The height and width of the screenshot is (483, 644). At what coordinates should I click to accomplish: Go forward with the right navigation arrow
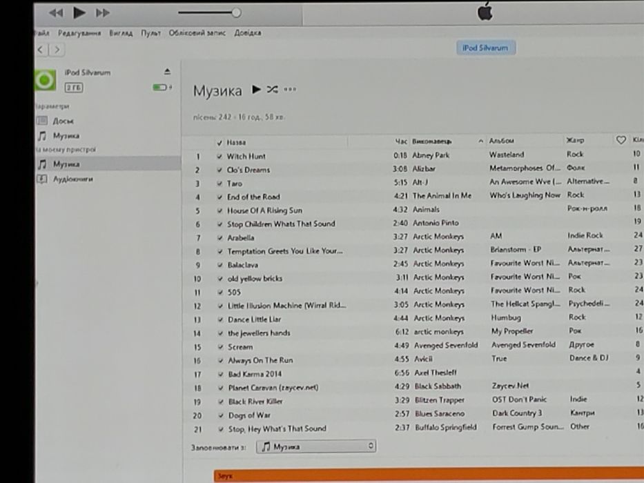tap(57, 50)
